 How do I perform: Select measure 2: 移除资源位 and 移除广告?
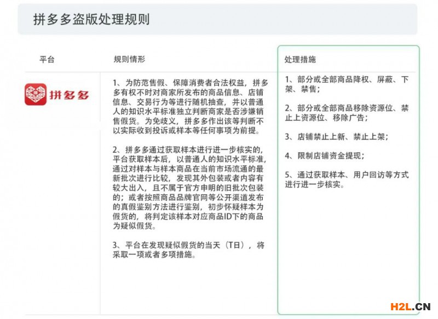point(347,112)
